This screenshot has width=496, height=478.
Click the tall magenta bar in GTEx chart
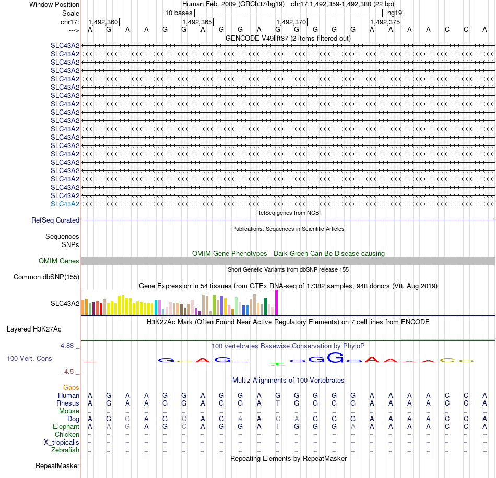277,302
